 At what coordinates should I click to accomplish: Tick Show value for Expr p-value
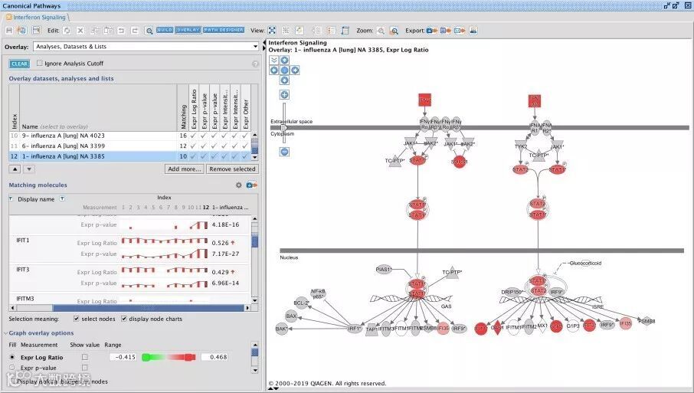coord(84,367)
